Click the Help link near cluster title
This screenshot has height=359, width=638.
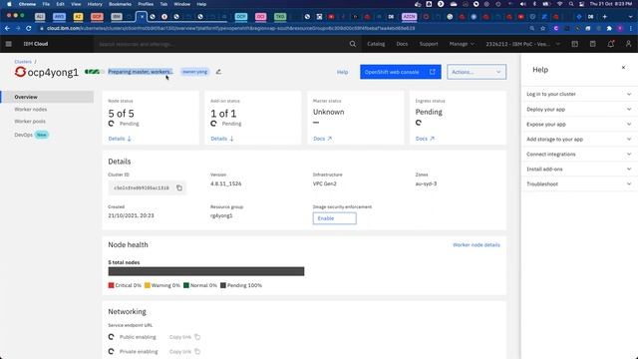click(342, 72)
